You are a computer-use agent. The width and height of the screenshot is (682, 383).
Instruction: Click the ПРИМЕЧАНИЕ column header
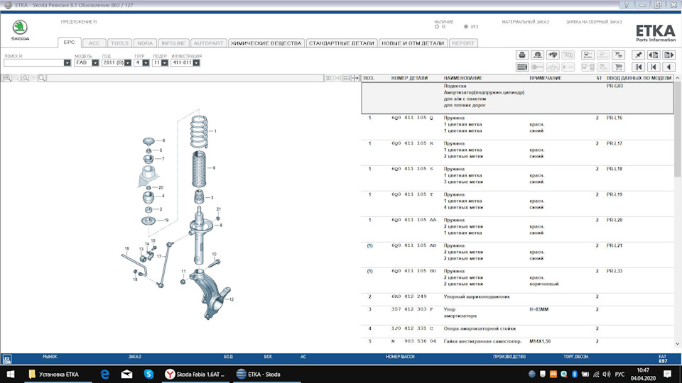point(546,78)
